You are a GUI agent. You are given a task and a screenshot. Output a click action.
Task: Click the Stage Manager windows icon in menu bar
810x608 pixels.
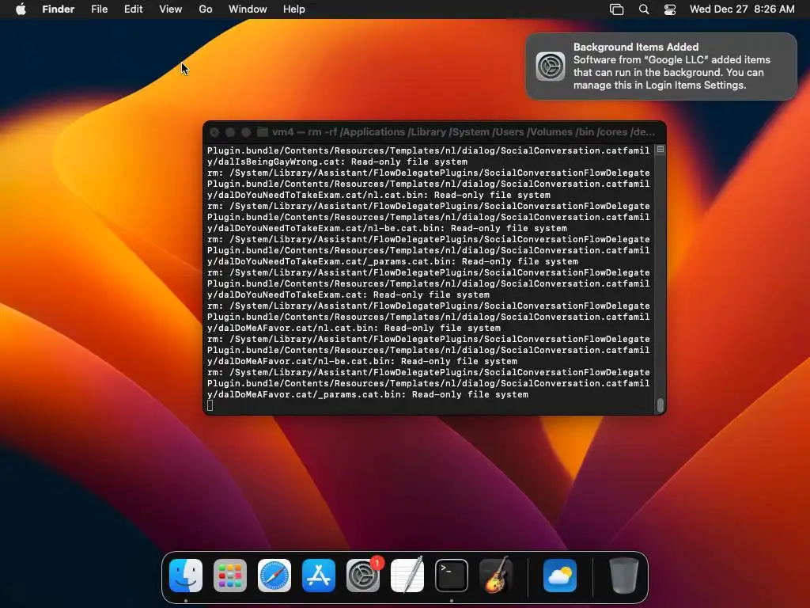tap(617, 9)
